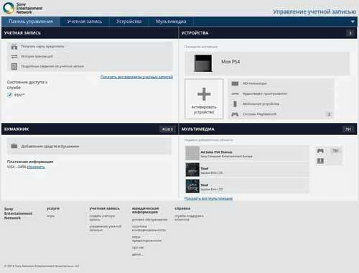The image size is (359, 273).
Task: Click the show all account options link
Action: [136, 77]
